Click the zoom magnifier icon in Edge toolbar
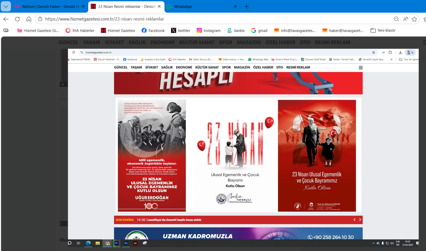Viewport: 426px width, 251px height. pos(396,19)
